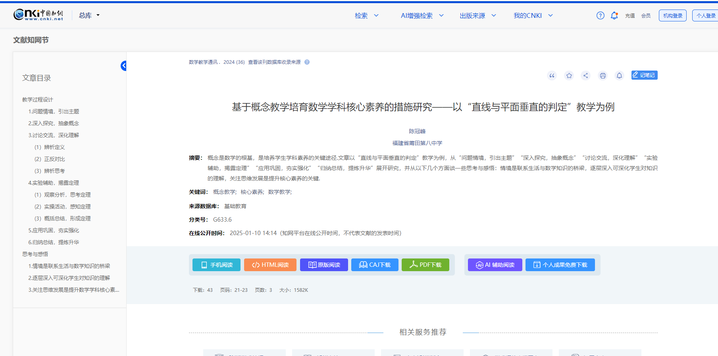The image size is (718, 356).
Task: Open the 我的CNKI menu
Action: coord(533,15)
